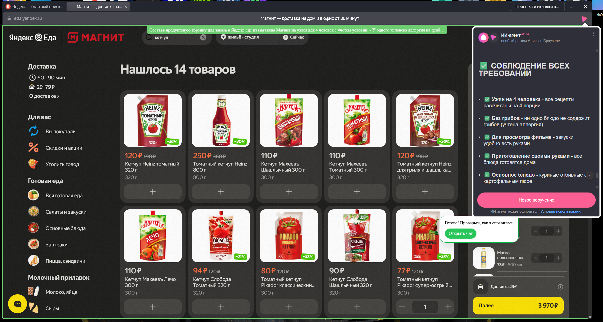Switch to the Яндекс быстрый поиск tab
This screenshot has height=322, width=603.
pos(35,7)
